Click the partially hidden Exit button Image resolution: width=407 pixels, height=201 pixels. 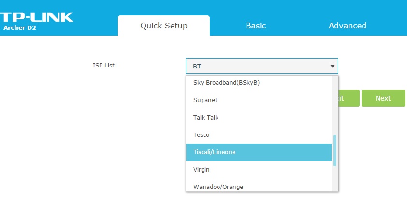click(x=349, y=98)
